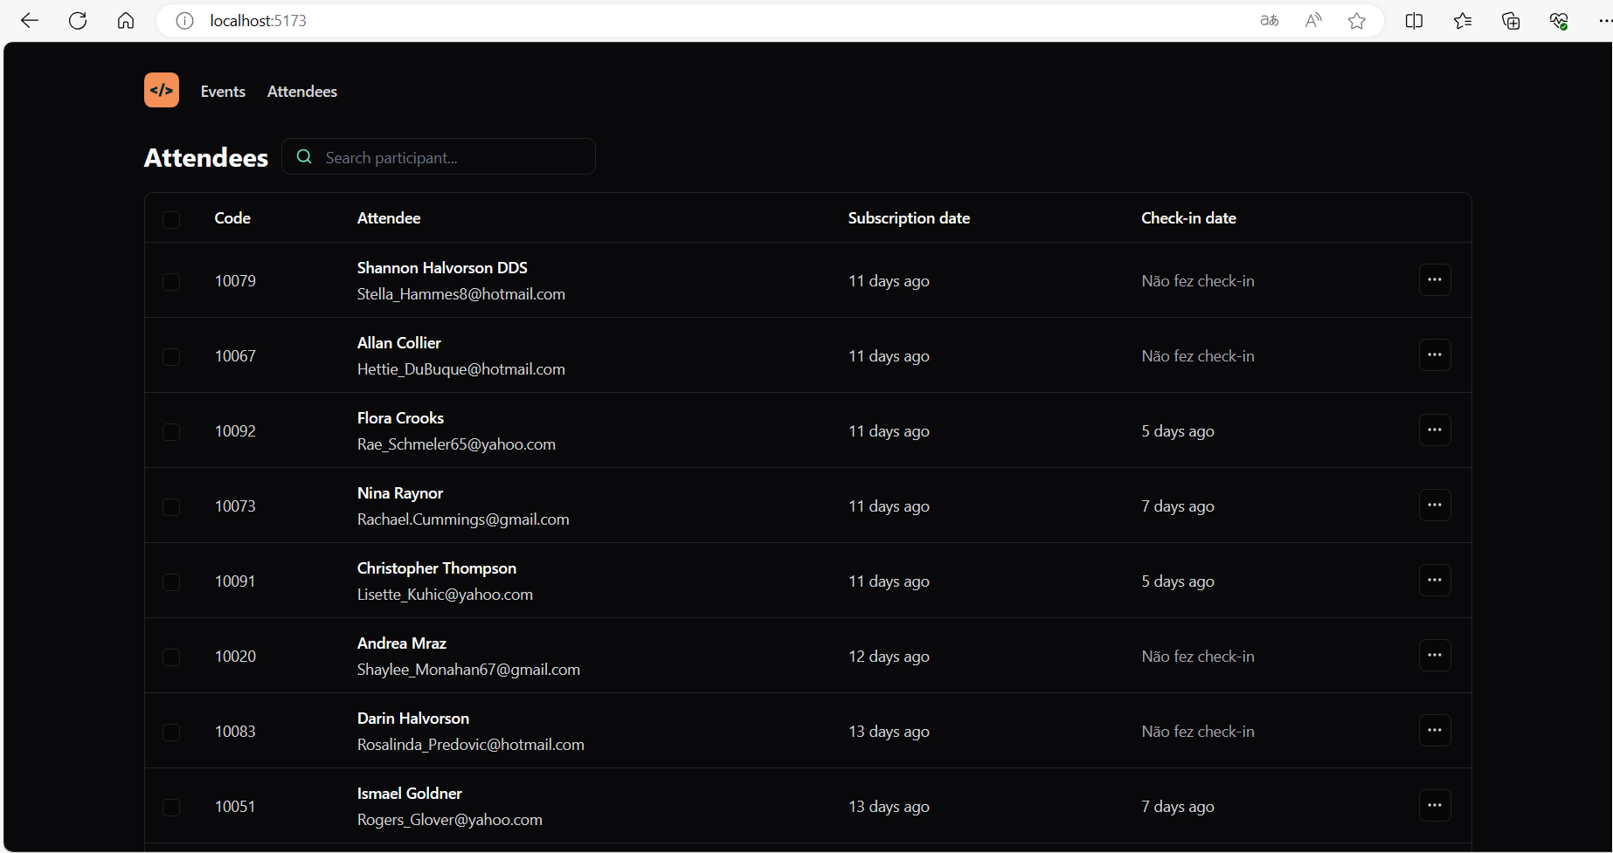
Task: Click 12 days ago subscription date
Action: click(x=889, y=657)
